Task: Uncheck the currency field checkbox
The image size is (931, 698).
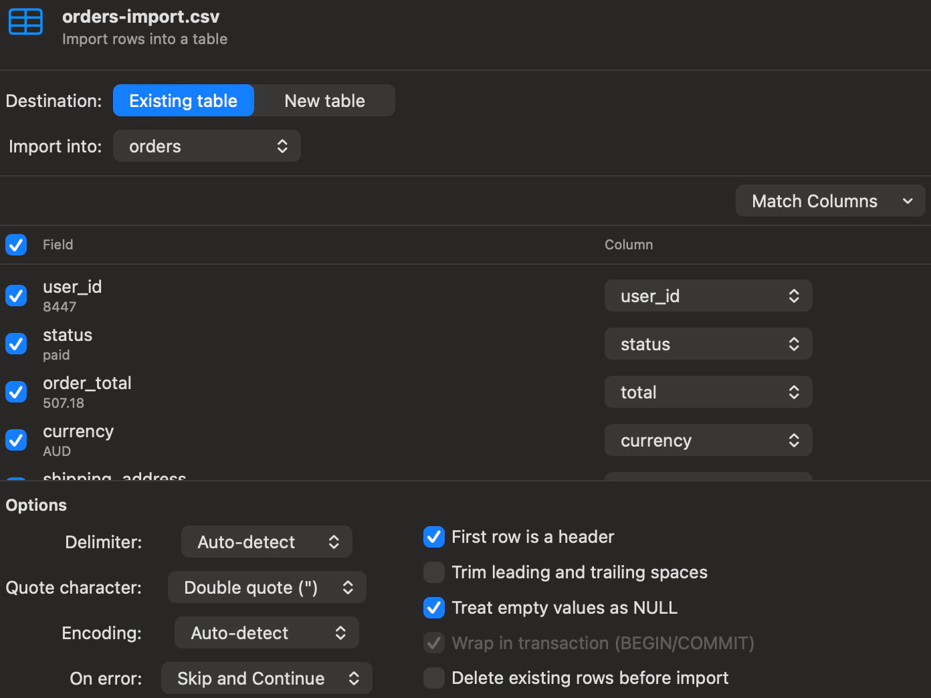Action: pyautogui.click(x=16, y=440)
